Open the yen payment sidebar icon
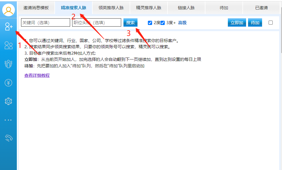 point(8,83)
